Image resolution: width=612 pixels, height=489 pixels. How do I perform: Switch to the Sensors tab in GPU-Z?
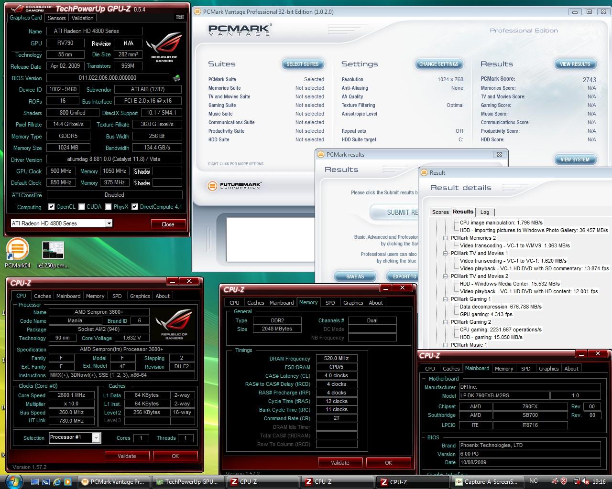click(x=56, y=18)
